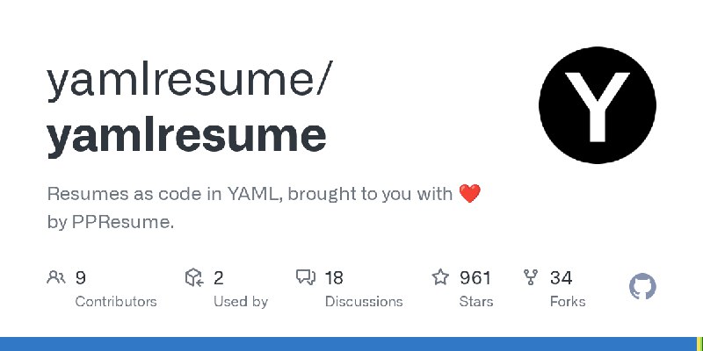Viewport: 703px width, 351px height.
Task: Click the Contributors people icon
Action: pos(56,278)
